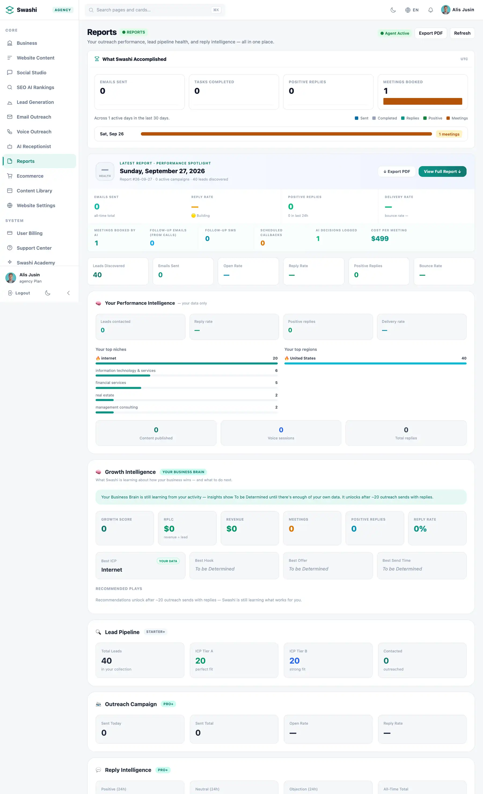This screenshot has height=794, width=483.
Task: Open the notifications bell
Action: tap(430, 10)
